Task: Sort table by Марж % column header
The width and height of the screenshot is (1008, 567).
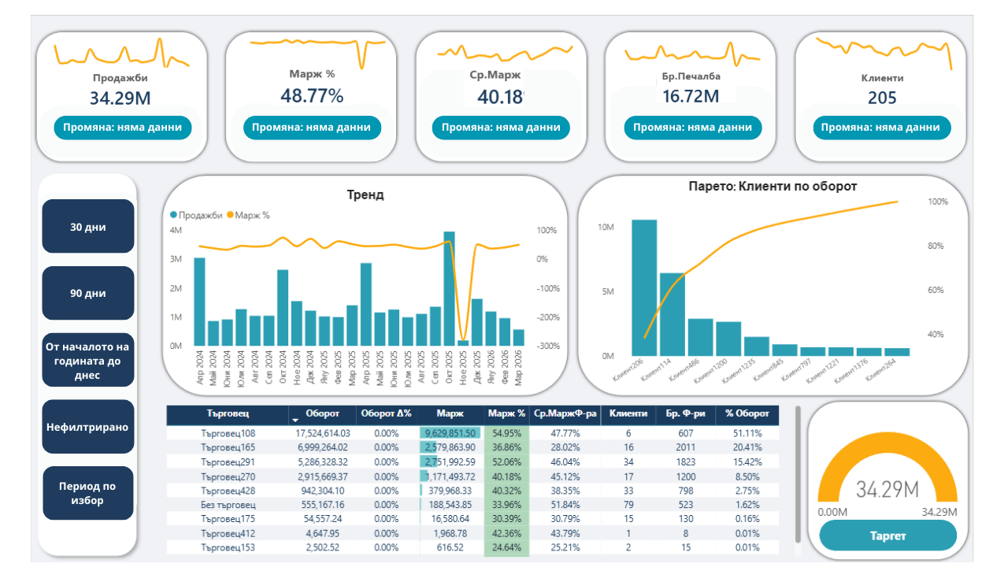Action: (506, 413)
